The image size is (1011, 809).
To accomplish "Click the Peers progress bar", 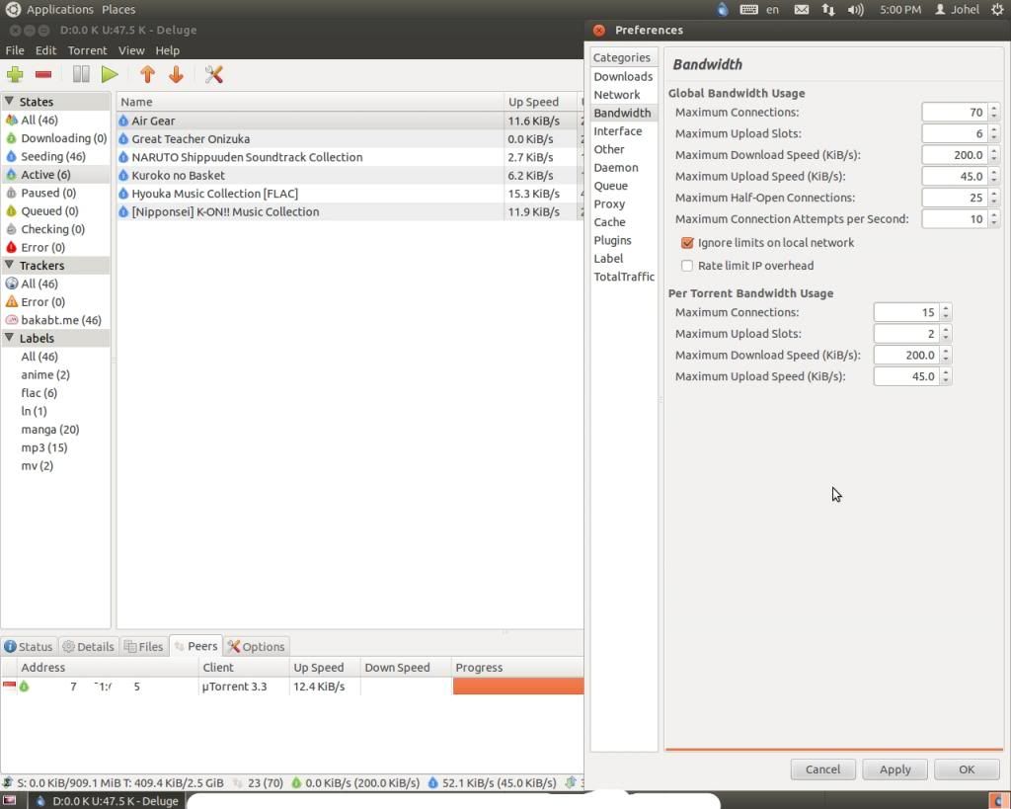I will tap(517, 687).
